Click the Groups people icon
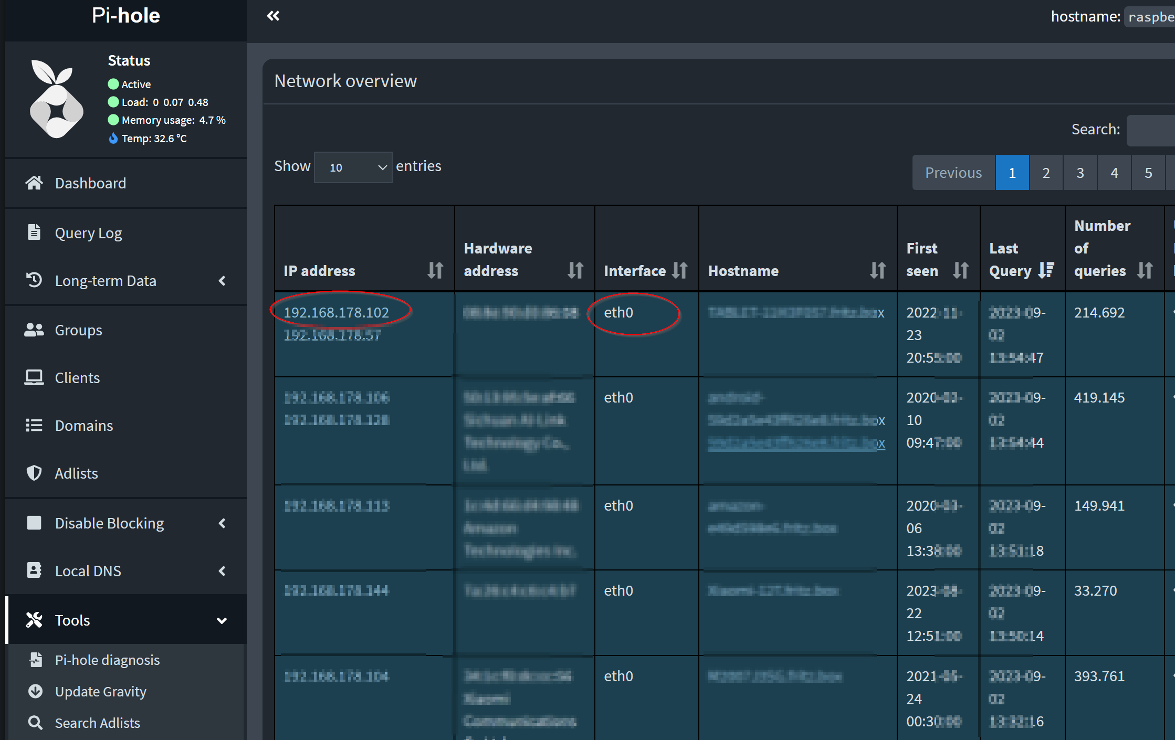Viewport: 1175px width, 740px height. pos(34,330)
